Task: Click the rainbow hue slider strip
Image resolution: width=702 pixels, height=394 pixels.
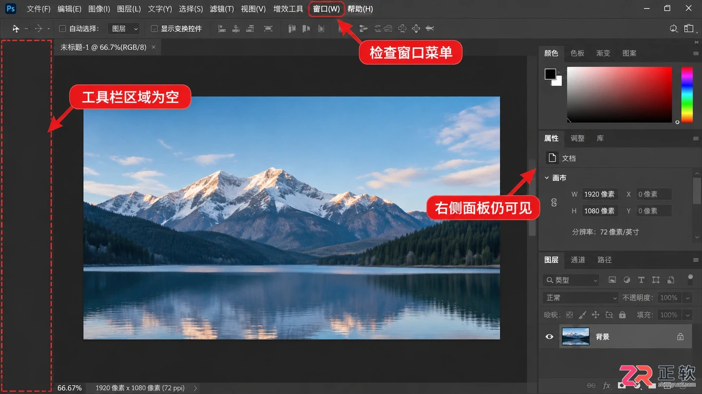Action: (687, 94)
